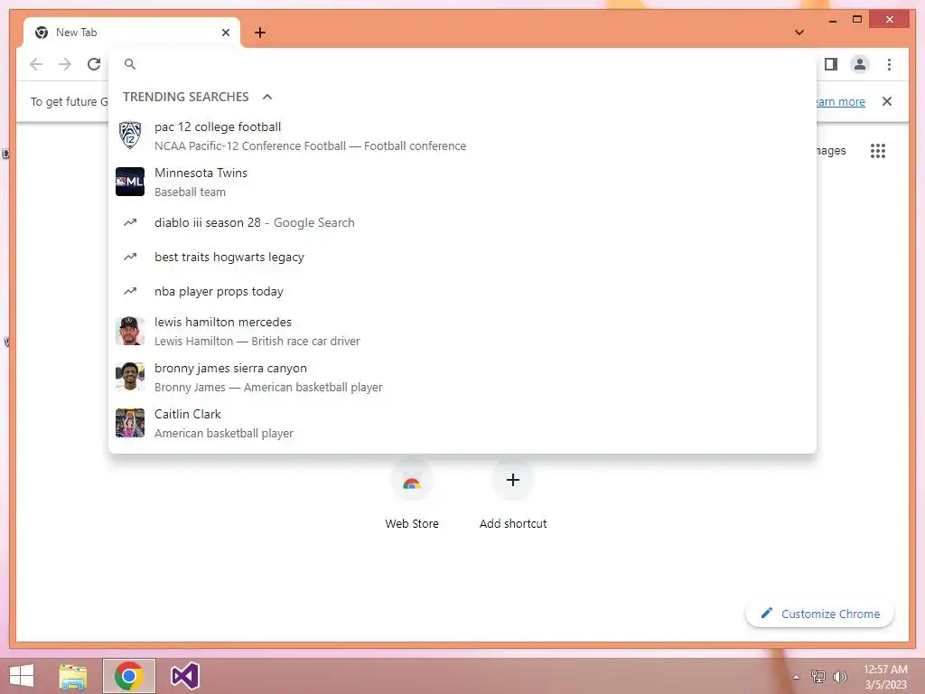The height and width of the screenshot is (694, 925).
Task: Click trending icon beside best traits hogwarts legacy
Action: (130, 257)
